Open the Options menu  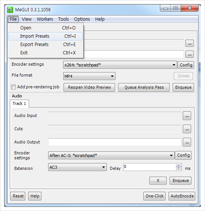coord(82,19)
